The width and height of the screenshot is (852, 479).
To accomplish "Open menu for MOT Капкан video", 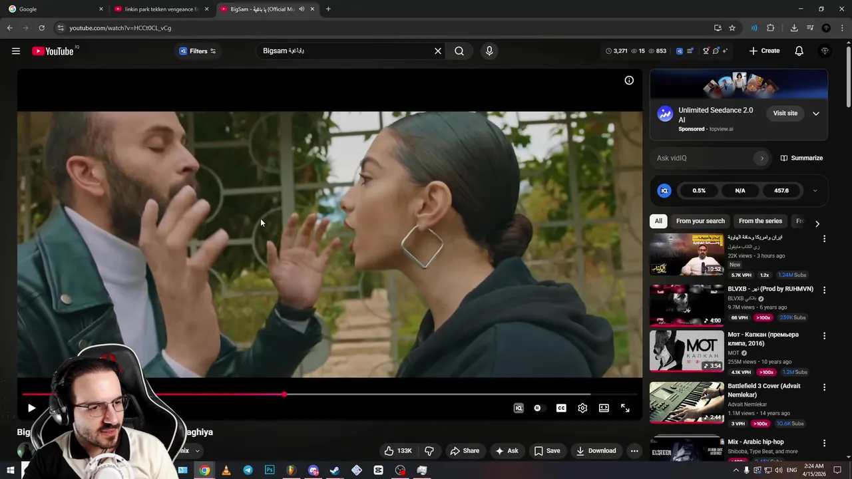I will pos(824,336).
